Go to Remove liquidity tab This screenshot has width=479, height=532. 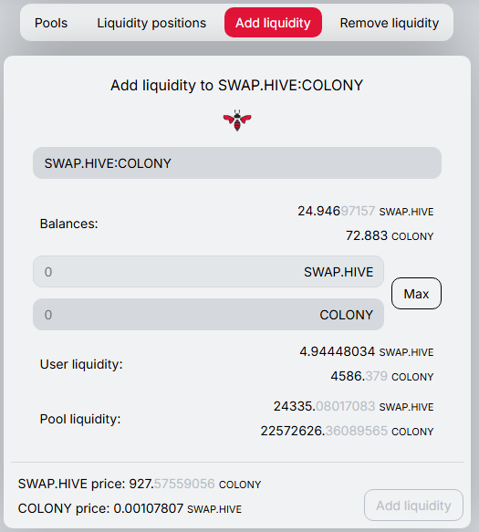pyautogui.click(x=390, y=23)
